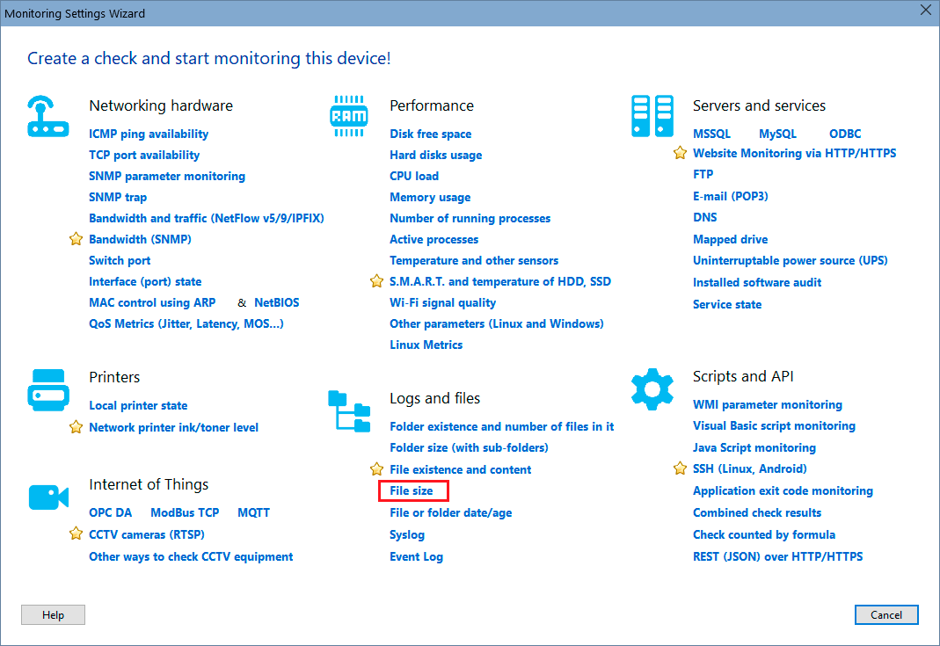The height and width of the screenshot is (646, 940).
Task: Open the CPU load check
Action: click(x=413, y=176)
